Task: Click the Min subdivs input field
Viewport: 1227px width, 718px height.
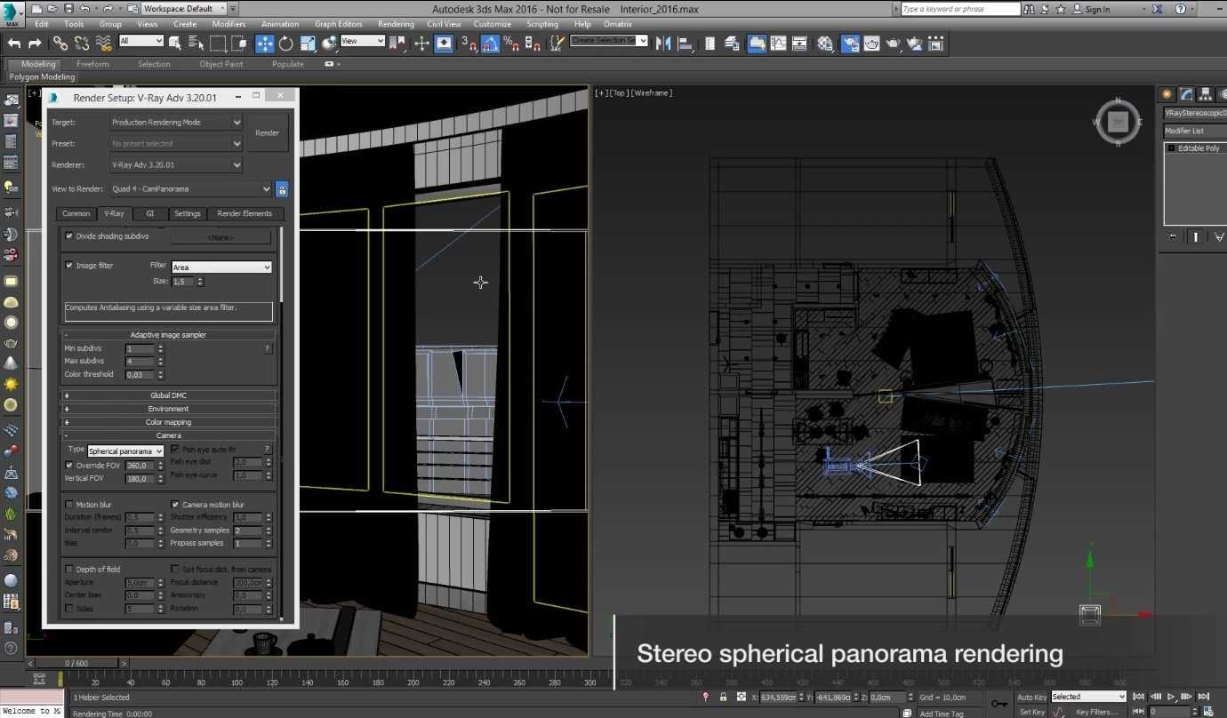Action: click(x=140, y=348)
